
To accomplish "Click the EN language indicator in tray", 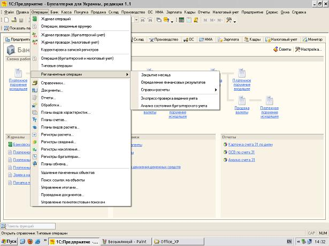I will (x=289, y=242).
